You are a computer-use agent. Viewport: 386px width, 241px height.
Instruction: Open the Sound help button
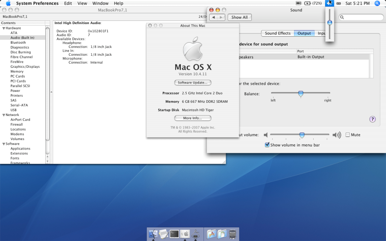pos(372,119)
